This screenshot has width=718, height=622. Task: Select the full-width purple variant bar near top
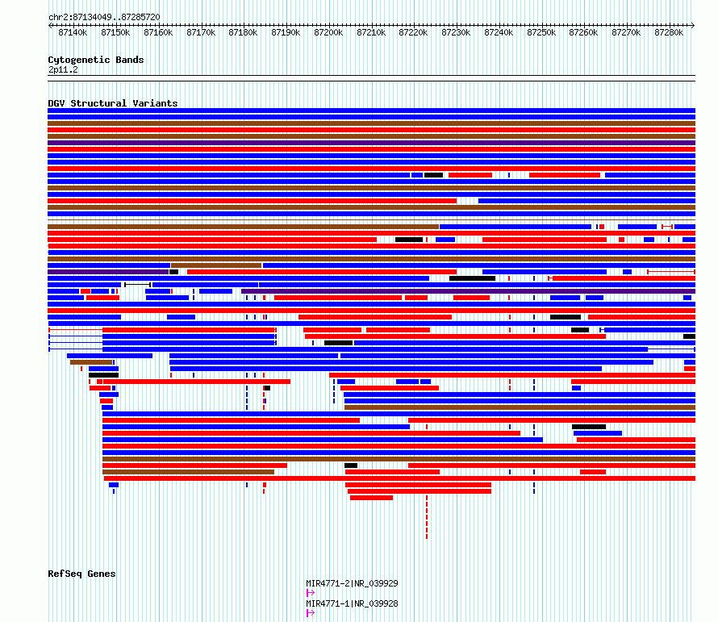[x=371, y=143]
